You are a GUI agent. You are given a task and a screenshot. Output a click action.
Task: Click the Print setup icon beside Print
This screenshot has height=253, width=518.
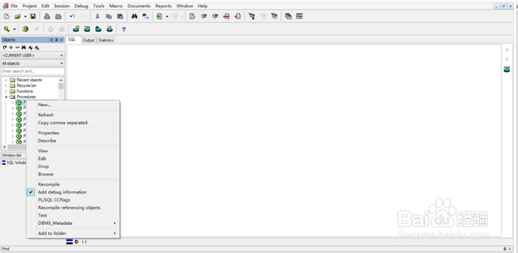[x=58, y=16]
